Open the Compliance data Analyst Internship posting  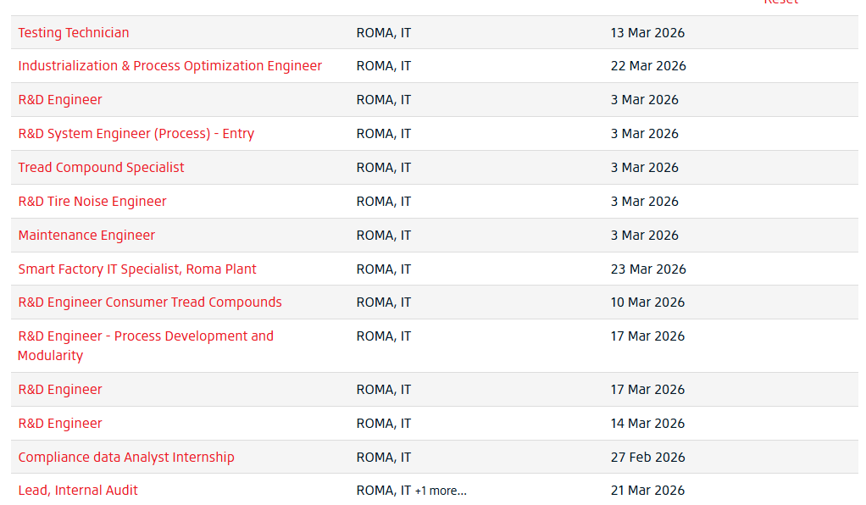126,458
